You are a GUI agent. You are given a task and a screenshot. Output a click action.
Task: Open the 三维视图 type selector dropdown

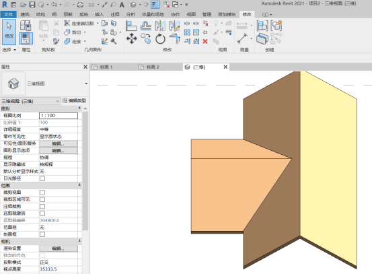coord(86,83)
